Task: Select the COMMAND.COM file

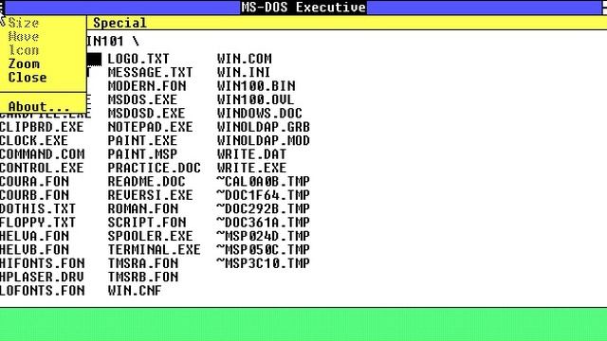Action: pyautogui.click(x=42, y=153)
